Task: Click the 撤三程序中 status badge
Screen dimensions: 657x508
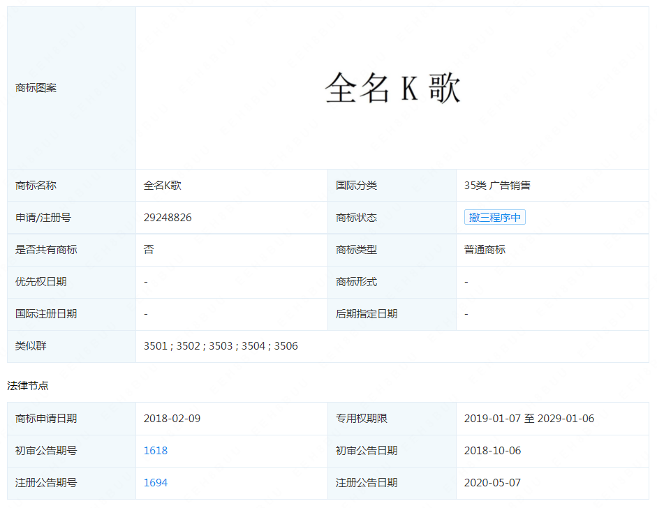Action: 494,217
